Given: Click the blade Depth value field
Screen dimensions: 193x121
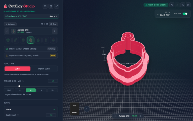Looking at the screenshot, I should pyautogui.click(x=51, y=115).
